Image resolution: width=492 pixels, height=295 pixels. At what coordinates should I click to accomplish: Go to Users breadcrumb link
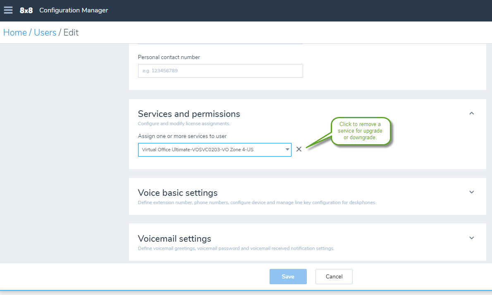(x=45, y=33)
